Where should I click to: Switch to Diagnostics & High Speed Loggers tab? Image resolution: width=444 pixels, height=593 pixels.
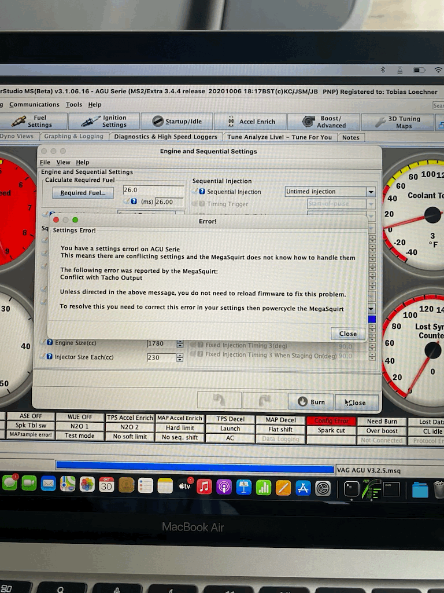[x=165, y=137]
